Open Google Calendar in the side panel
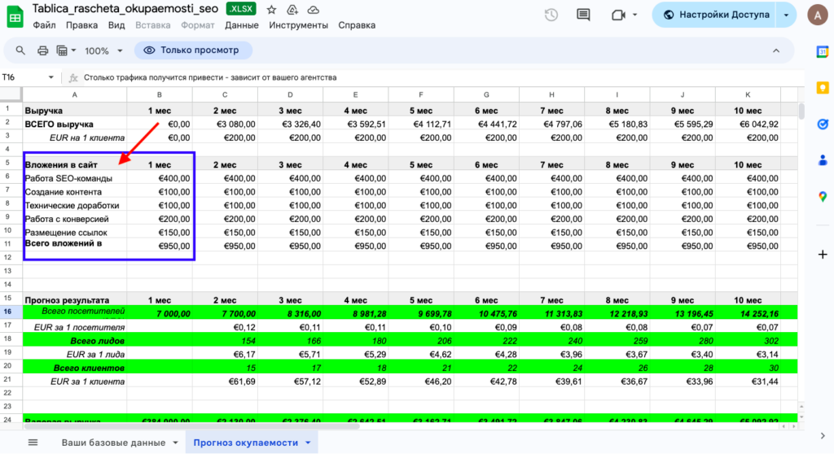 pyautogui.click(x=822, y=52)
